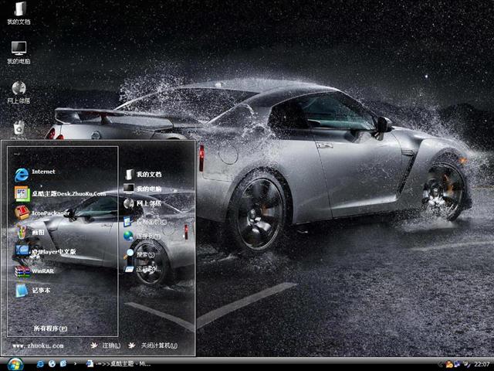The height and width of the screenshot is (371, 494).
Task: Open 我的文档 desktop icon
Action: tap(19, 13)
